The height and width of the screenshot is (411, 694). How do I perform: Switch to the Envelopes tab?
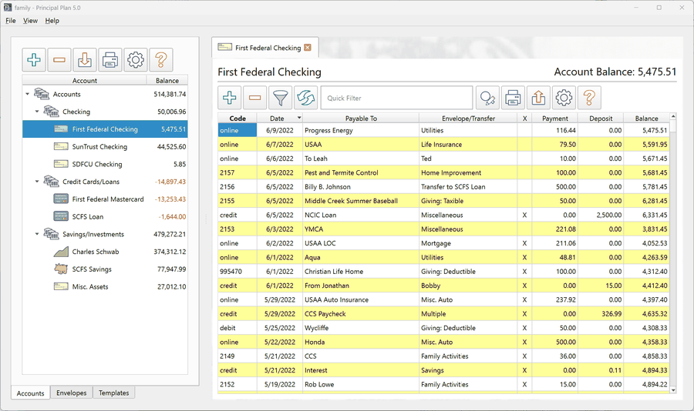[71, 393]
